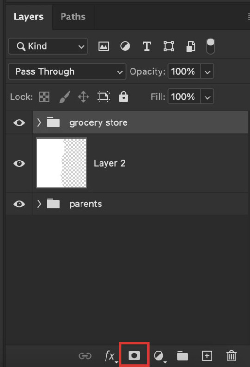The height and width of the screenshot is (367, 250).
Task: Open the fx layer style menu
Action: coord(110,356)
